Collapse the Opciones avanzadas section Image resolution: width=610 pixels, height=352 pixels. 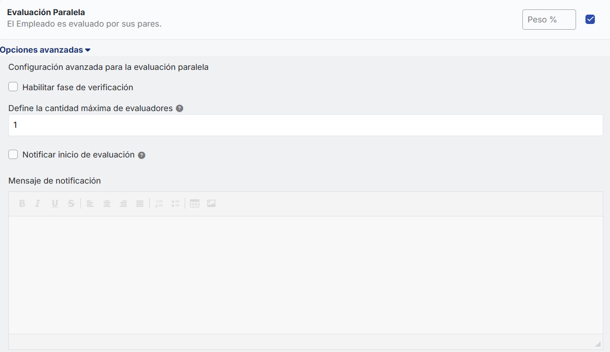45,50
